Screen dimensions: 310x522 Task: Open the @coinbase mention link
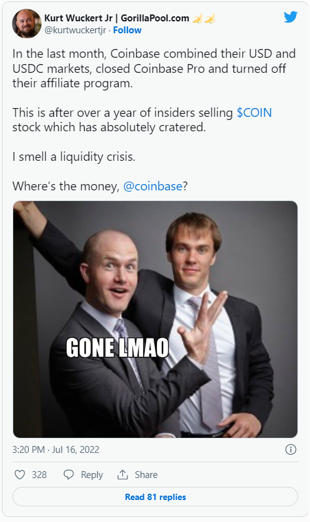152,186
